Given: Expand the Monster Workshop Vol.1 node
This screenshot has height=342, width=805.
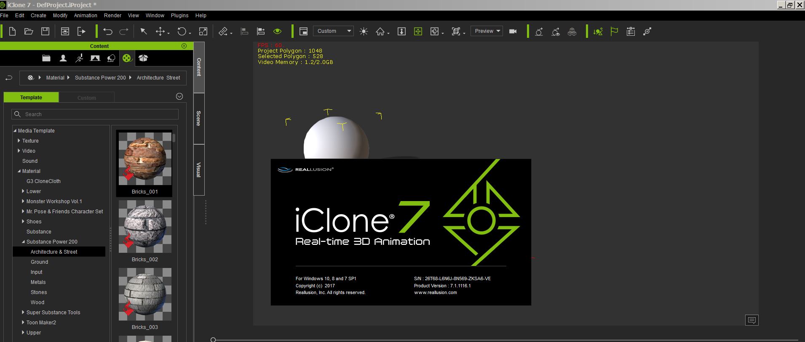Looking at the screenshot, I should pyautogui.click(x=23, y=201).
